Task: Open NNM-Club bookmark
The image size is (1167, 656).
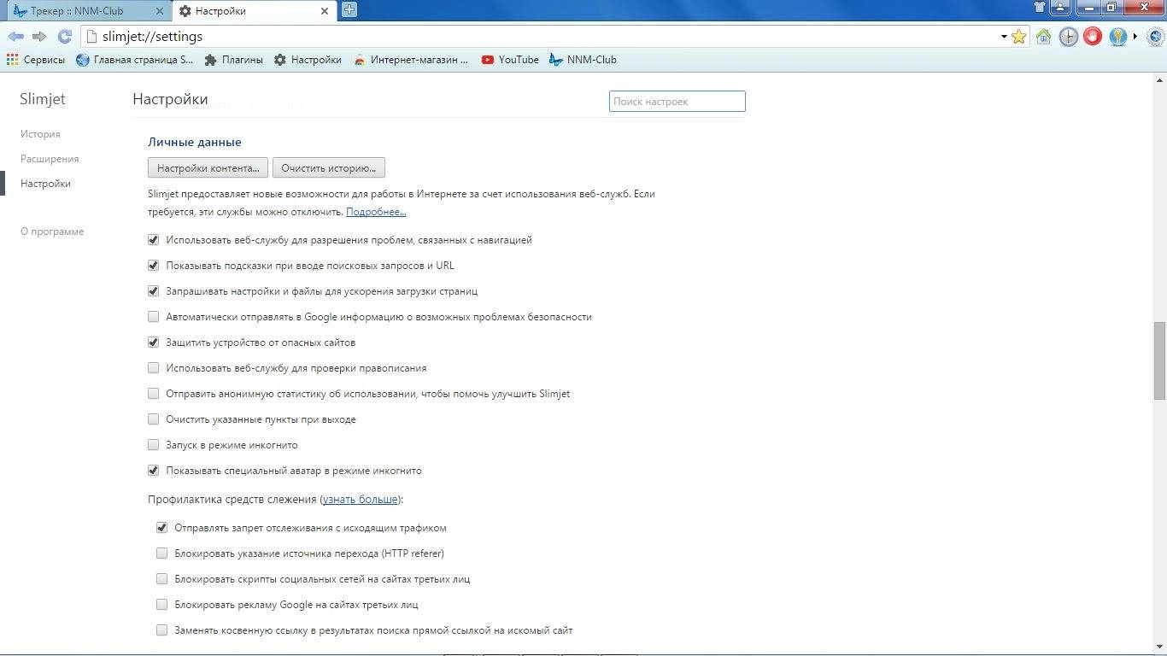Action: click(x=583, y=60)
